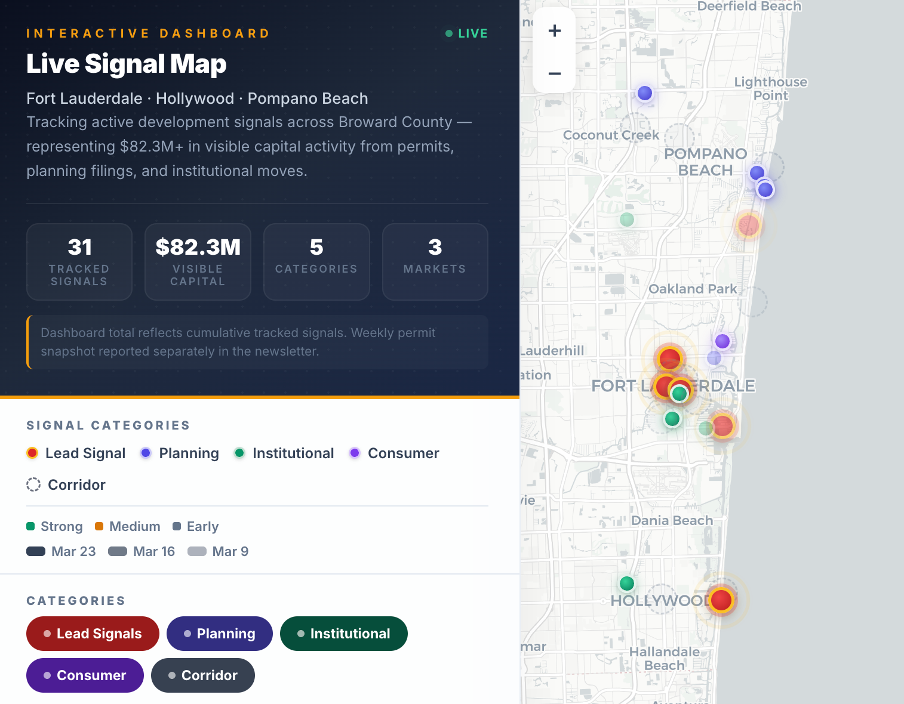Toggle the Lead Signals category filter
The height and width of the screenshot is (704, 904).
[x=93, y=634]
